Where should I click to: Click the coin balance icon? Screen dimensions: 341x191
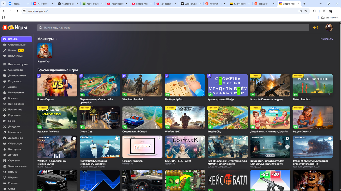(314, 27)
